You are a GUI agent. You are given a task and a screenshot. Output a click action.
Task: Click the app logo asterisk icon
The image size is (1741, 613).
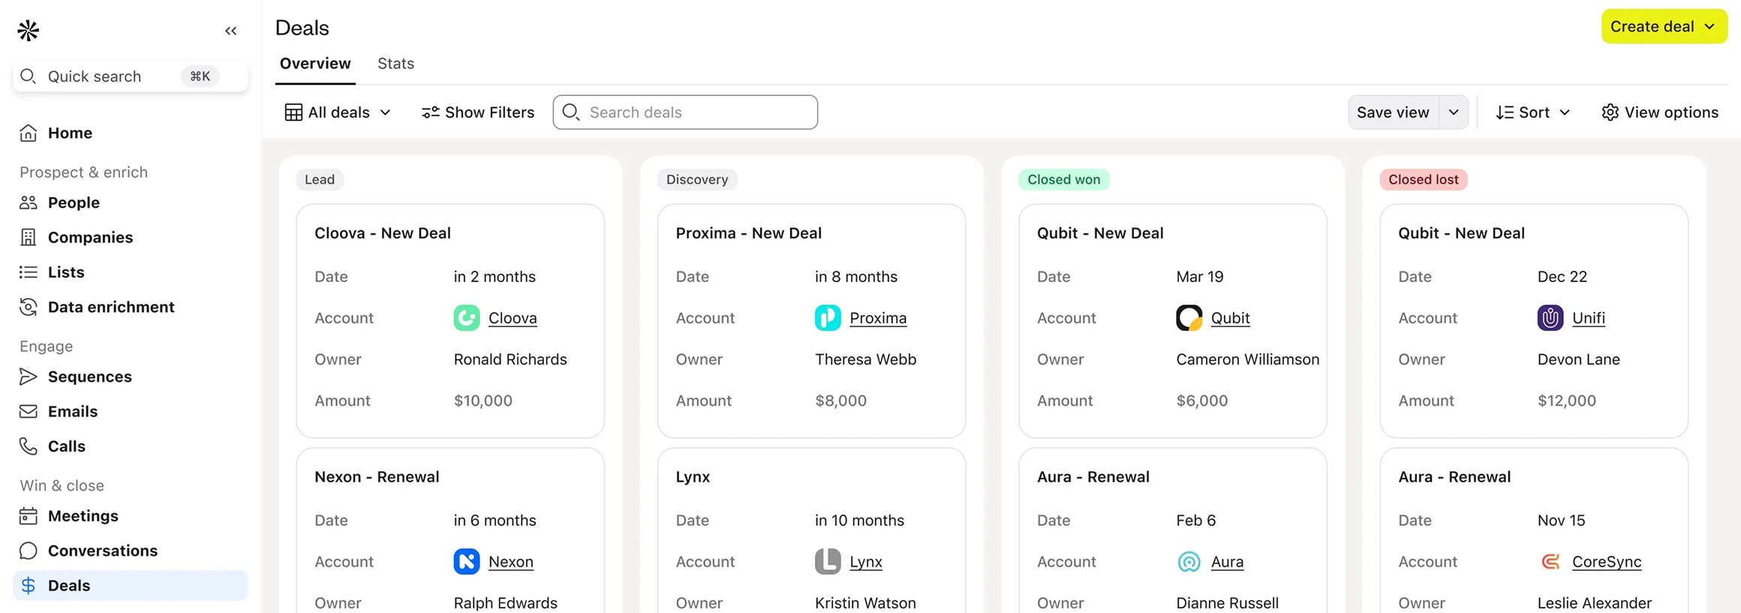pos(29,30)
